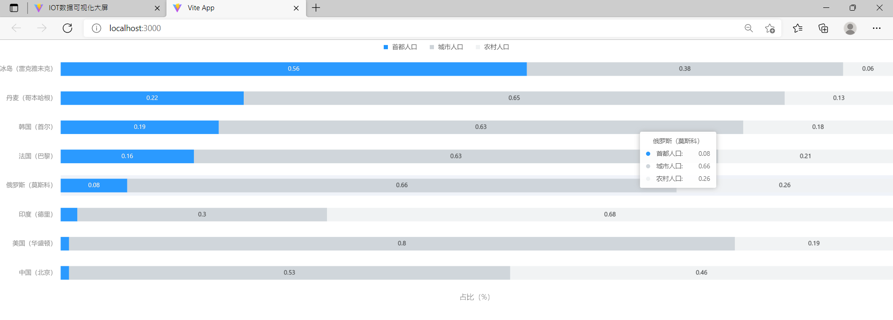Toggle the 首都人口 legend series
893x320 pixels.
pos(400,47)
